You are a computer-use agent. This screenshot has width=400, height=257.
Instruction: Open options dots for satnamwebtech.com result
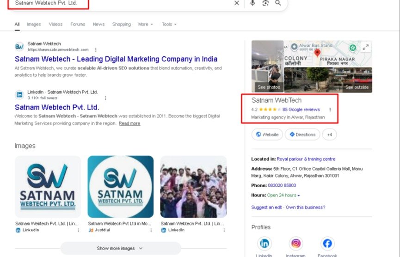point(96,49)
